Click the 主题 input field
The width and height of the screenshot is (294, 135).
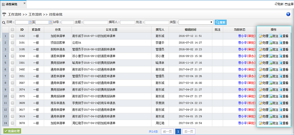coord(96,22)
